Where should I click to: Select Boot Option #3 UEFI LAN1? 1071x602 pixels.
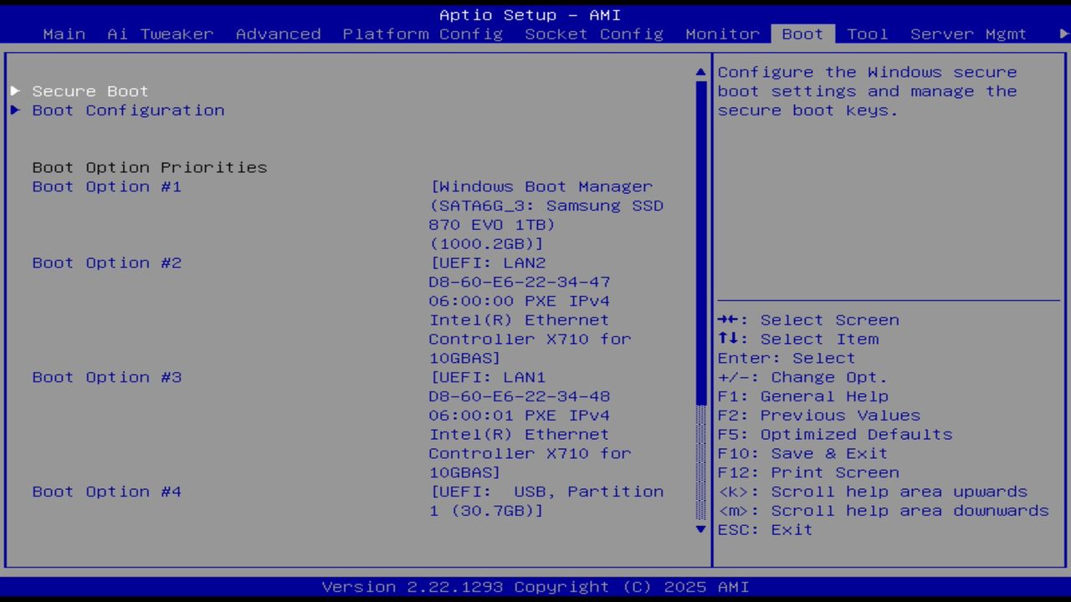(106, 377)
